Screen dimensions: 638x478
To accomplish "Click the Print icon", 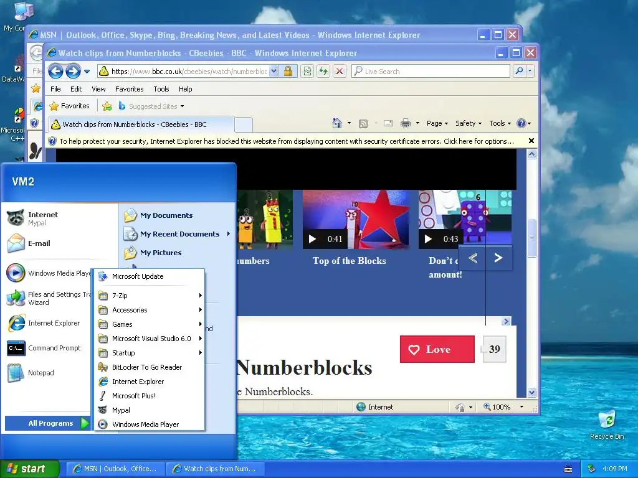I will pyautogui.click(x=405, y=123).
